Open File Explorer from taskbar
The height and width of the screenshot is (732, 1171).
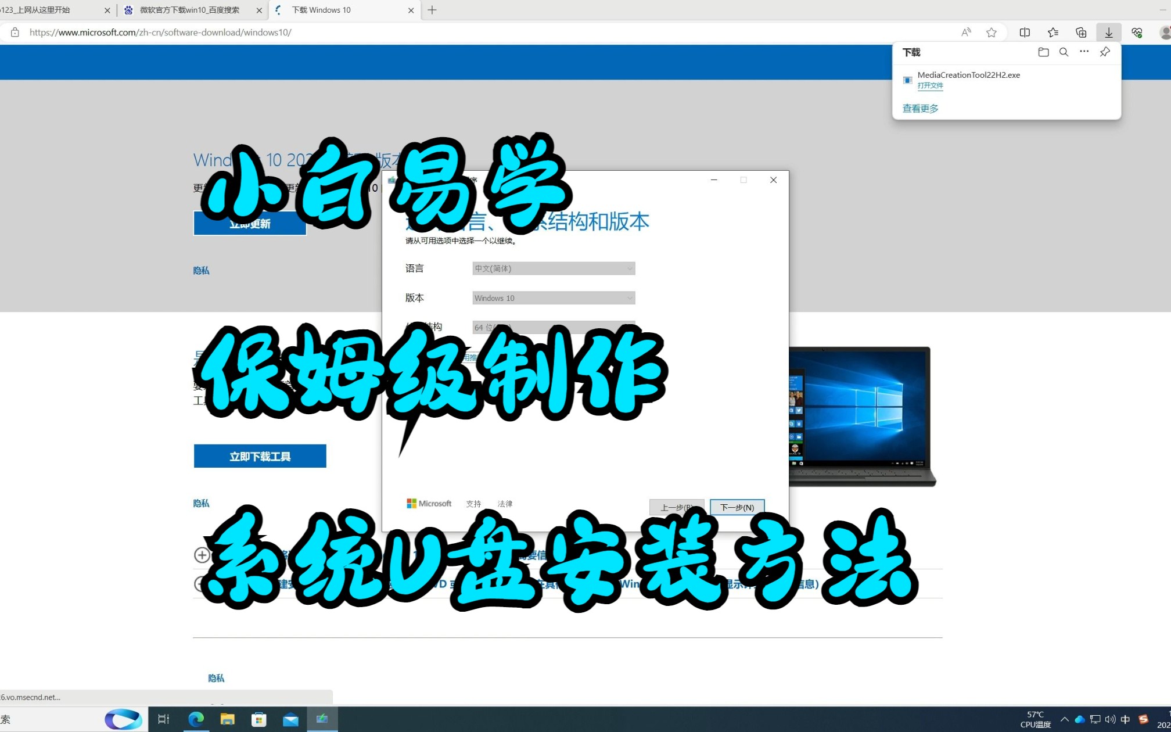(228, 719)
